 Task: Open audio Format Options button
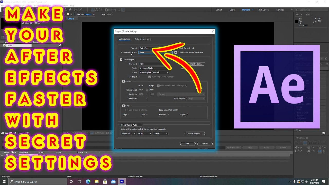[195, 133]
